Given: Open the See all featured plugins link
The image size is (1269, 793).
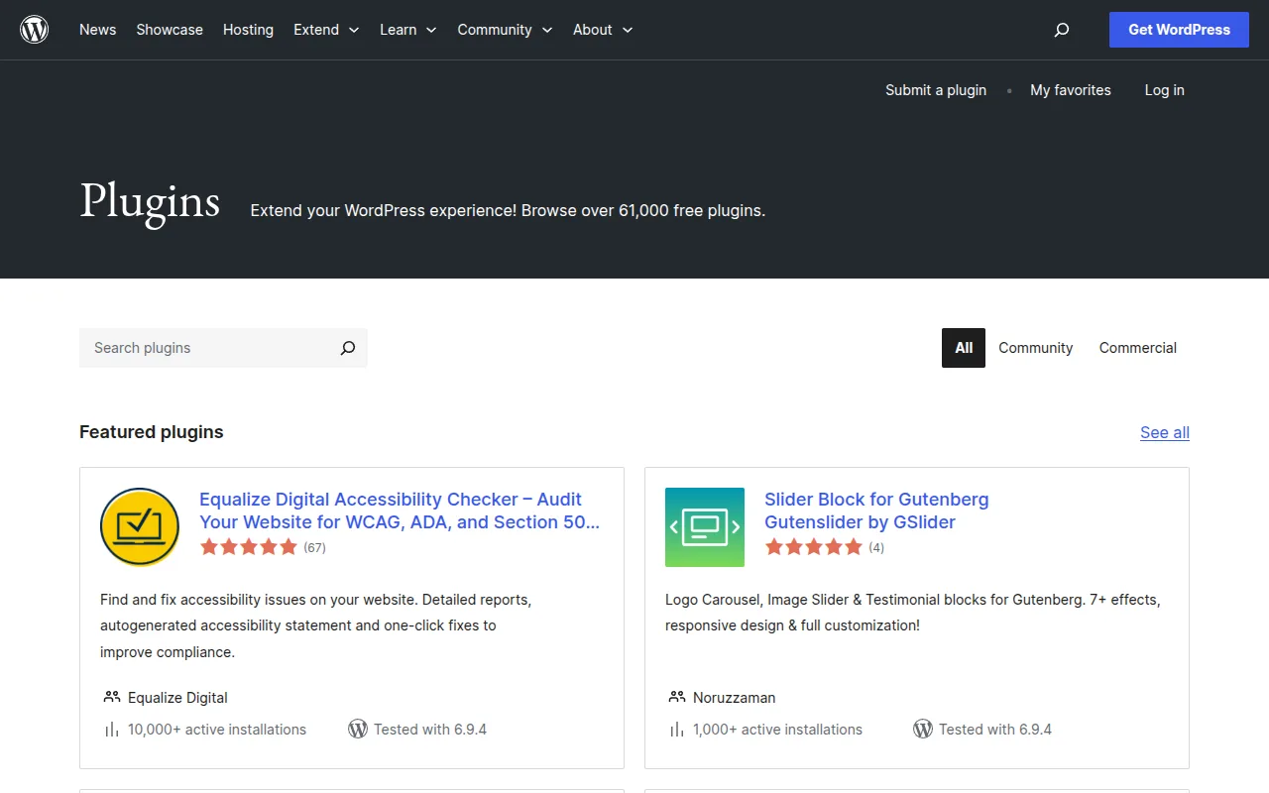Looking at the screenshot, I should point(1164,432).
